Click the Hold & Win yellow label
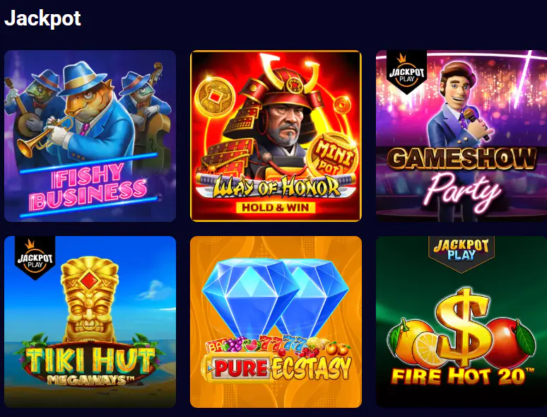Image resolution: width=547 pixels, height=417 pixels. tap(276, 207)
